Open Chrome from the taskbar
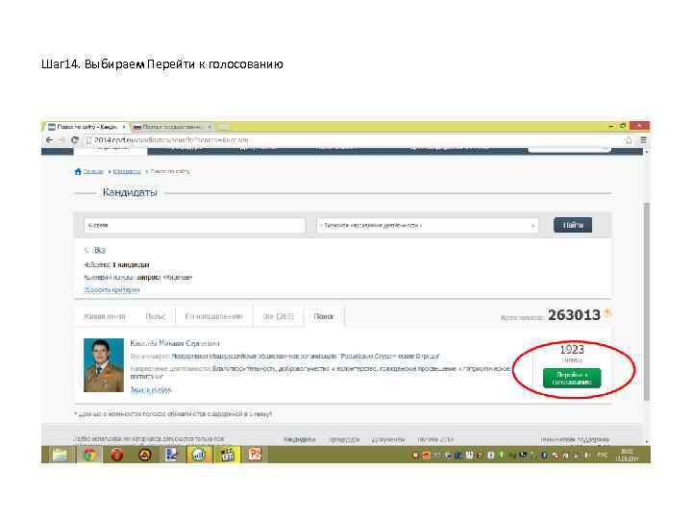The image size is (692, 519). point(89,455)
